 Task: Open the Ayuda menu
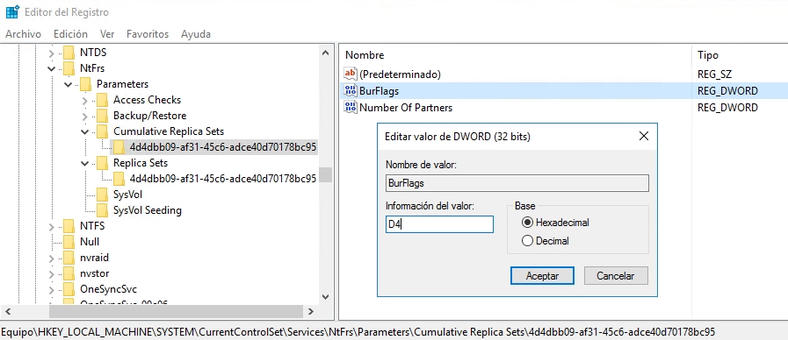coord(196,34)
